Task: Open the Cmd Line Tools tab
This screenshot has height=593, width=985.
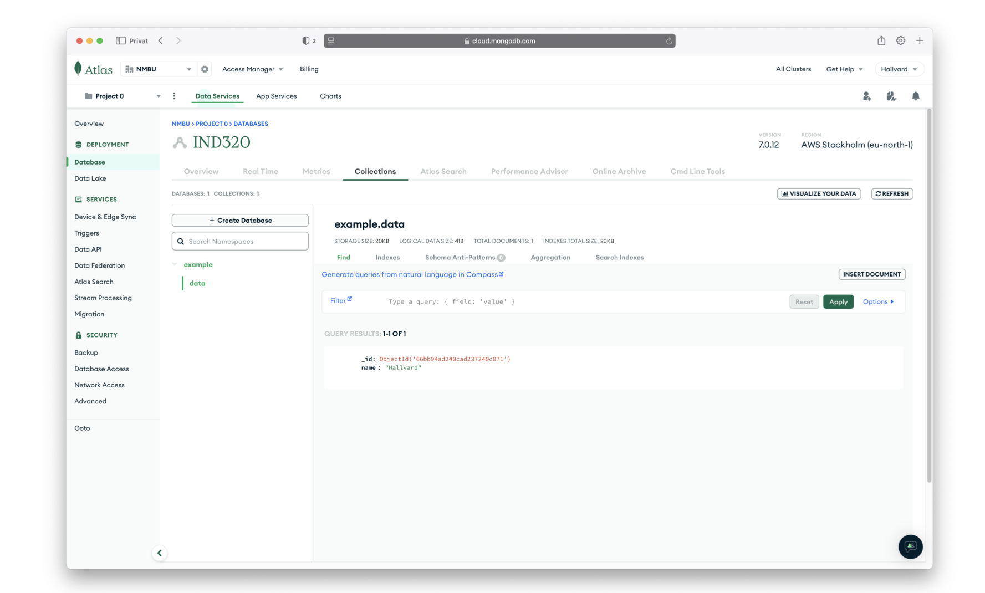Action: [698, 171]
